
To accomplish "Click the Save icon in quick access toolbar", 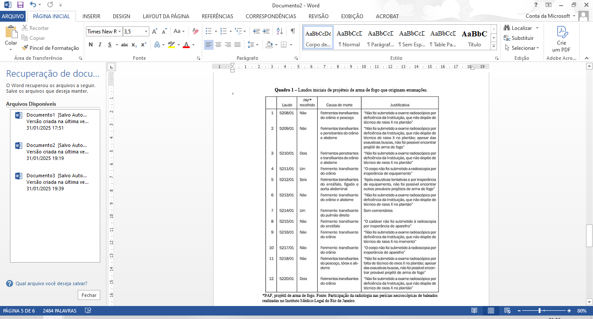I will pos(20,5).
